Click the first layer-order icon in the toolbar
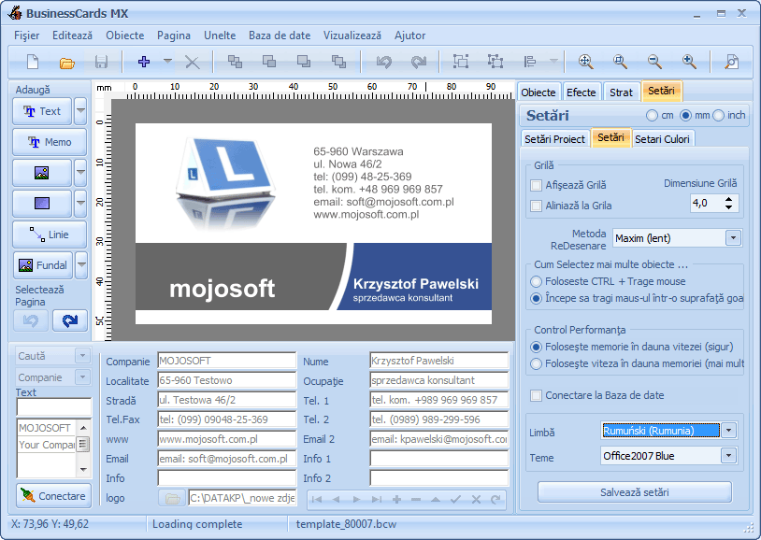Screen dimensions: 761x540 235,62
